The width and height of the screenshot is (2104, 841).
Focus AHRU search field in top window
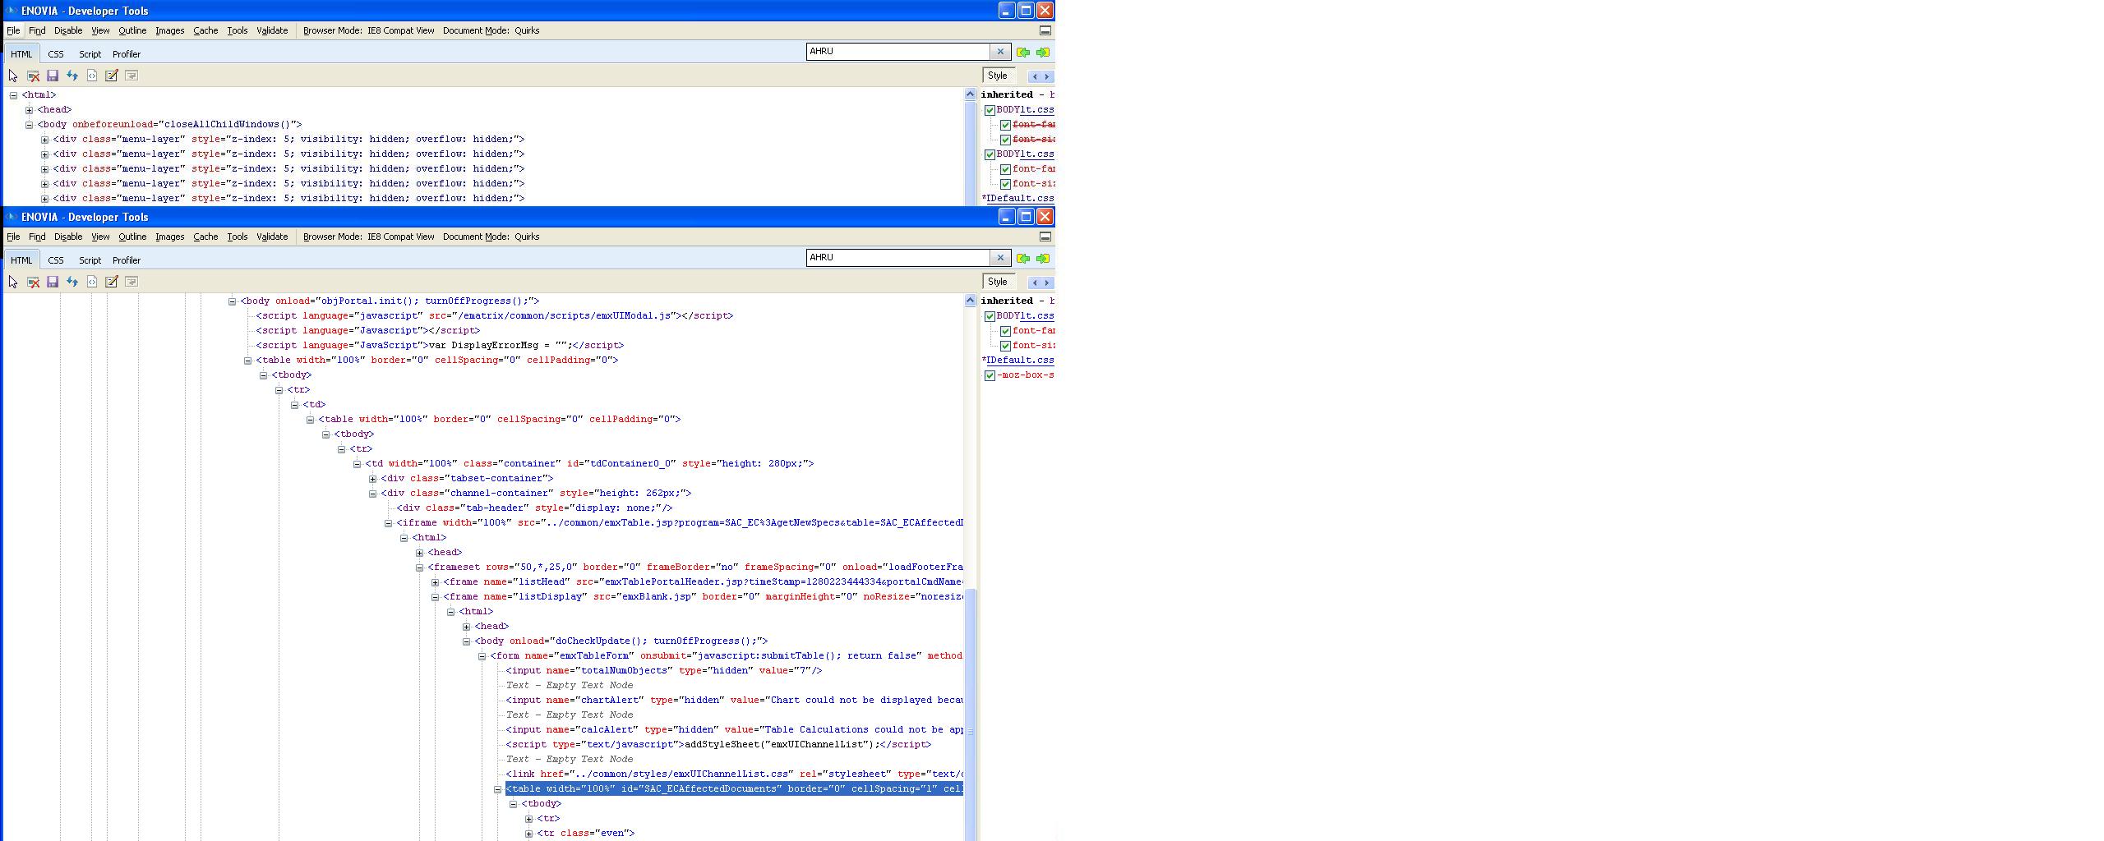click(897, 52)
